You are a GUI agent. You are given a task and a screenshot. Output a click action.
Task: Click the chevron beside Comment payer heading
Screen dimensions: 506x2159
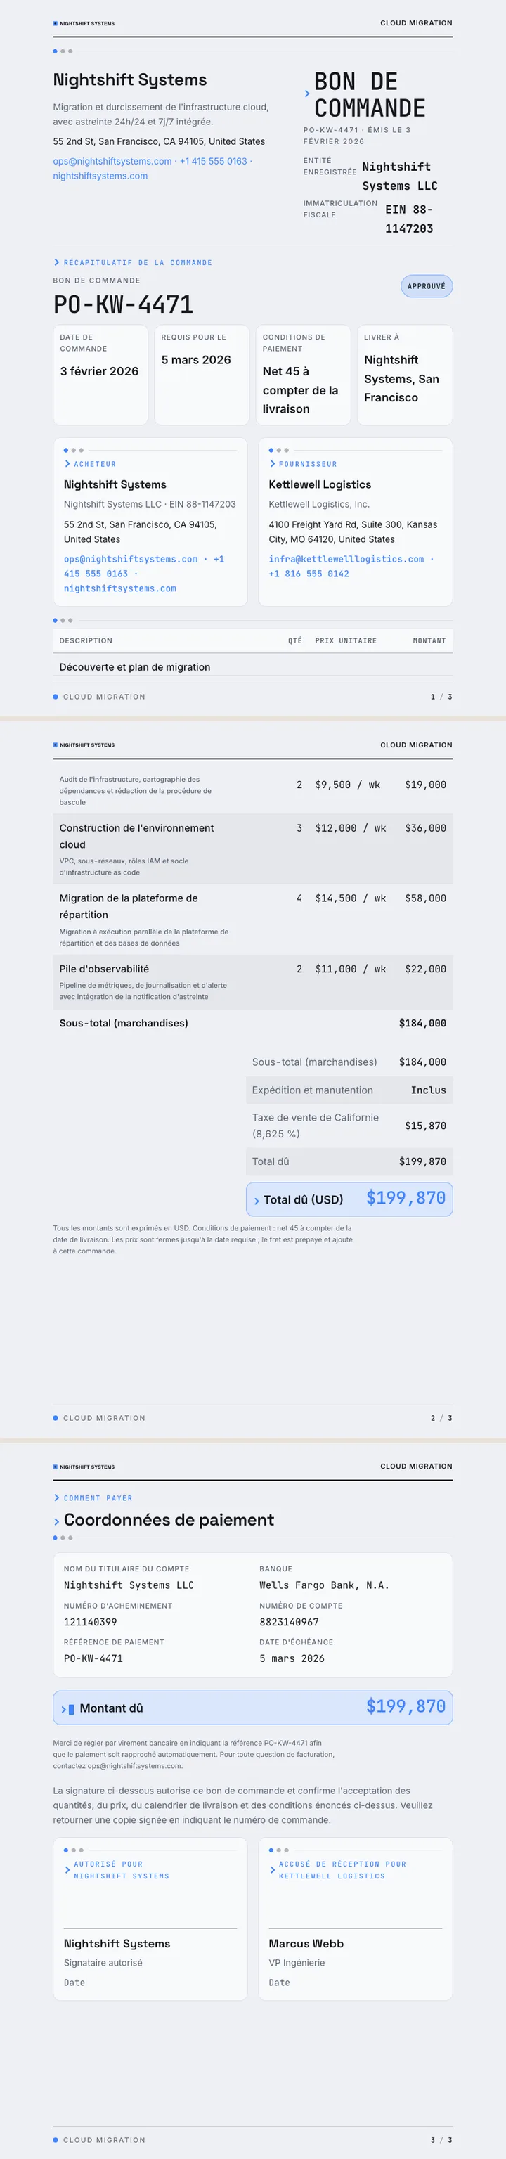pos(56,1497)
